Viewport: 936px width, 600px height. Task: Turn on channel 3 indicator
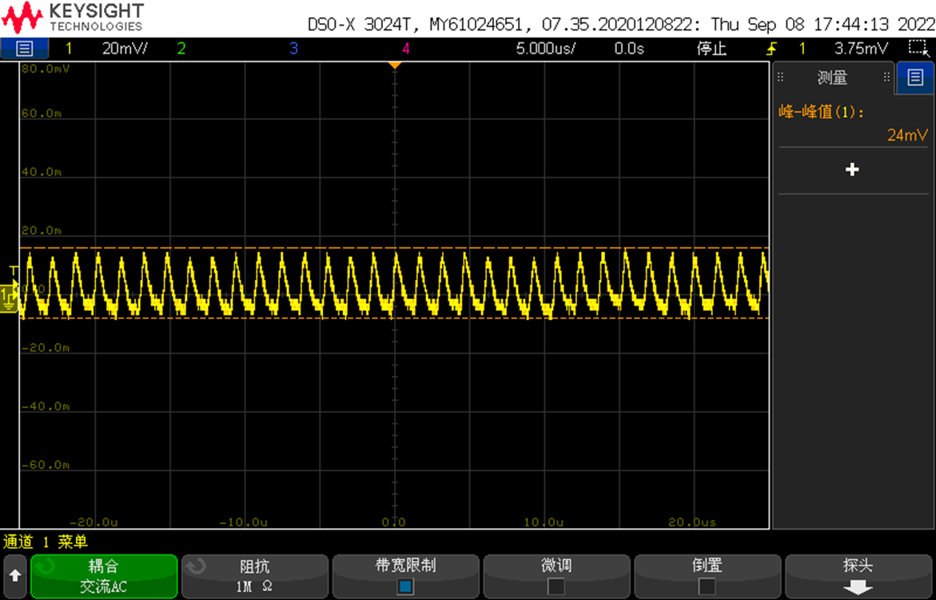click(x=293, y=49)
